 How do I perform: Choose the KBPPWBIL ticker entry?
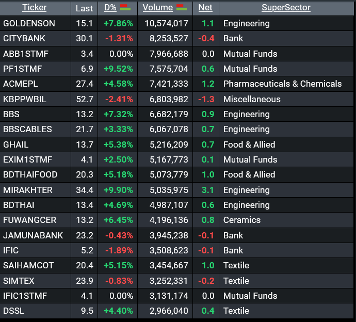[24, 99]
